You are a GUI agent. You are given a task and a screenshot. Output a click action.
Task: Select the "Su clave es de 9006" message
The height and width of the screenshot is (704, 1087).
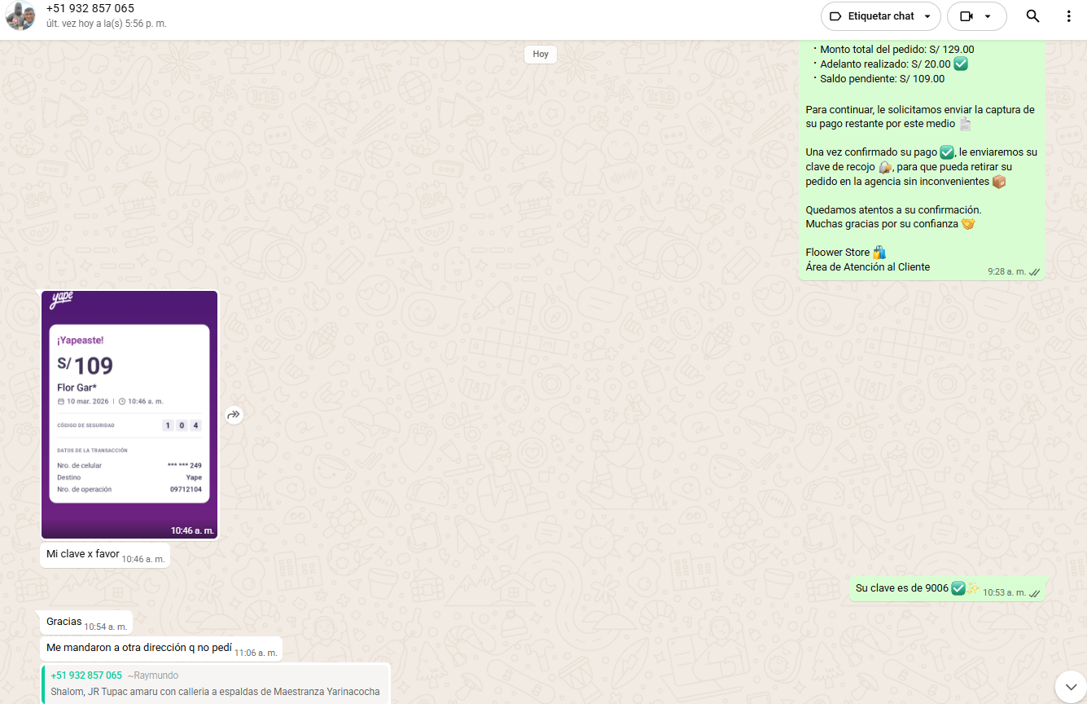click(x=901, y=588)
